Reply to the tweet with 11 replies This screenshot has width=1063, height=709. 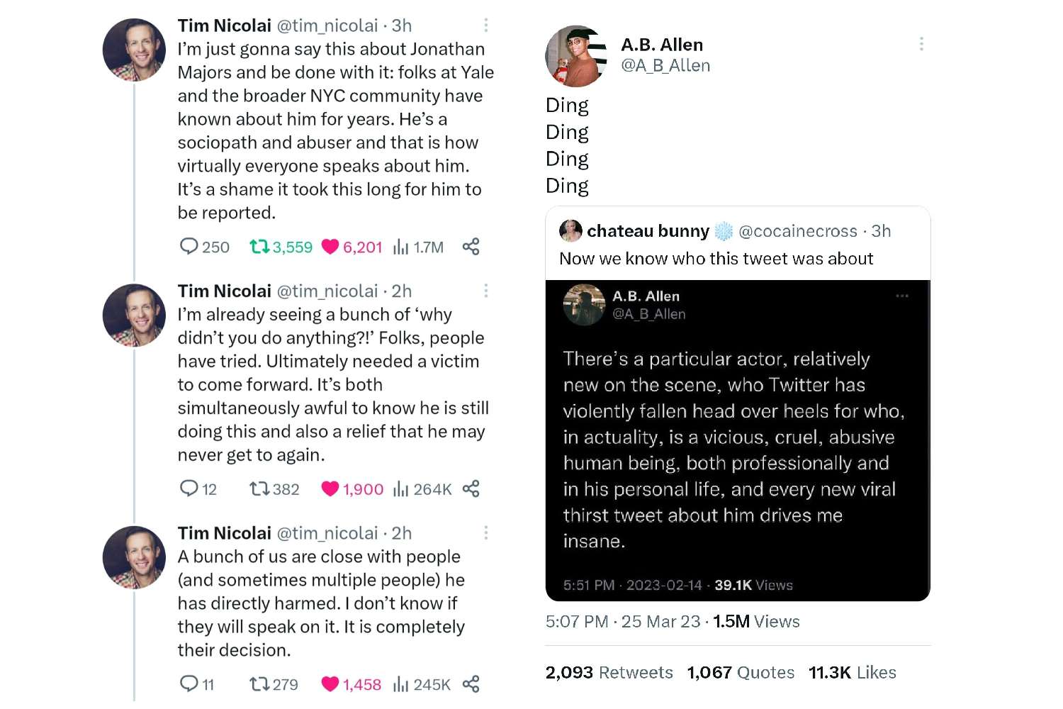pyautogui.click(x=189, y=684)
